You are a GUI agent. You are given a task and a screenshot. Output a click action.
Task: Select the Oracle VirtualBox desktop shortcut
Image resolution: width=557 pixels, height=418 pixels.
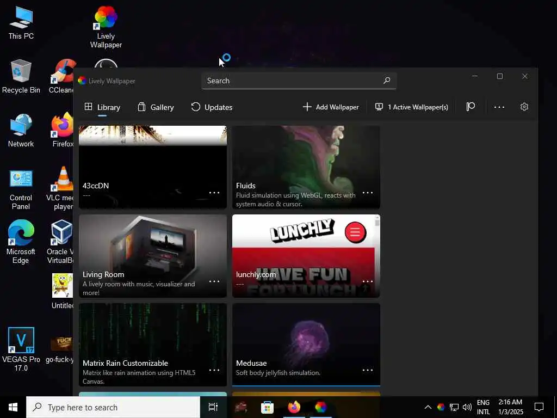(x=60, y=242)
